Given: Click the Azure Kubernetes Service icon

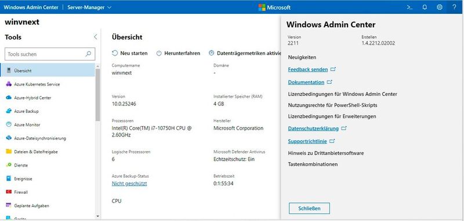Looking at the screenshot, I should [x=9, y=84].
